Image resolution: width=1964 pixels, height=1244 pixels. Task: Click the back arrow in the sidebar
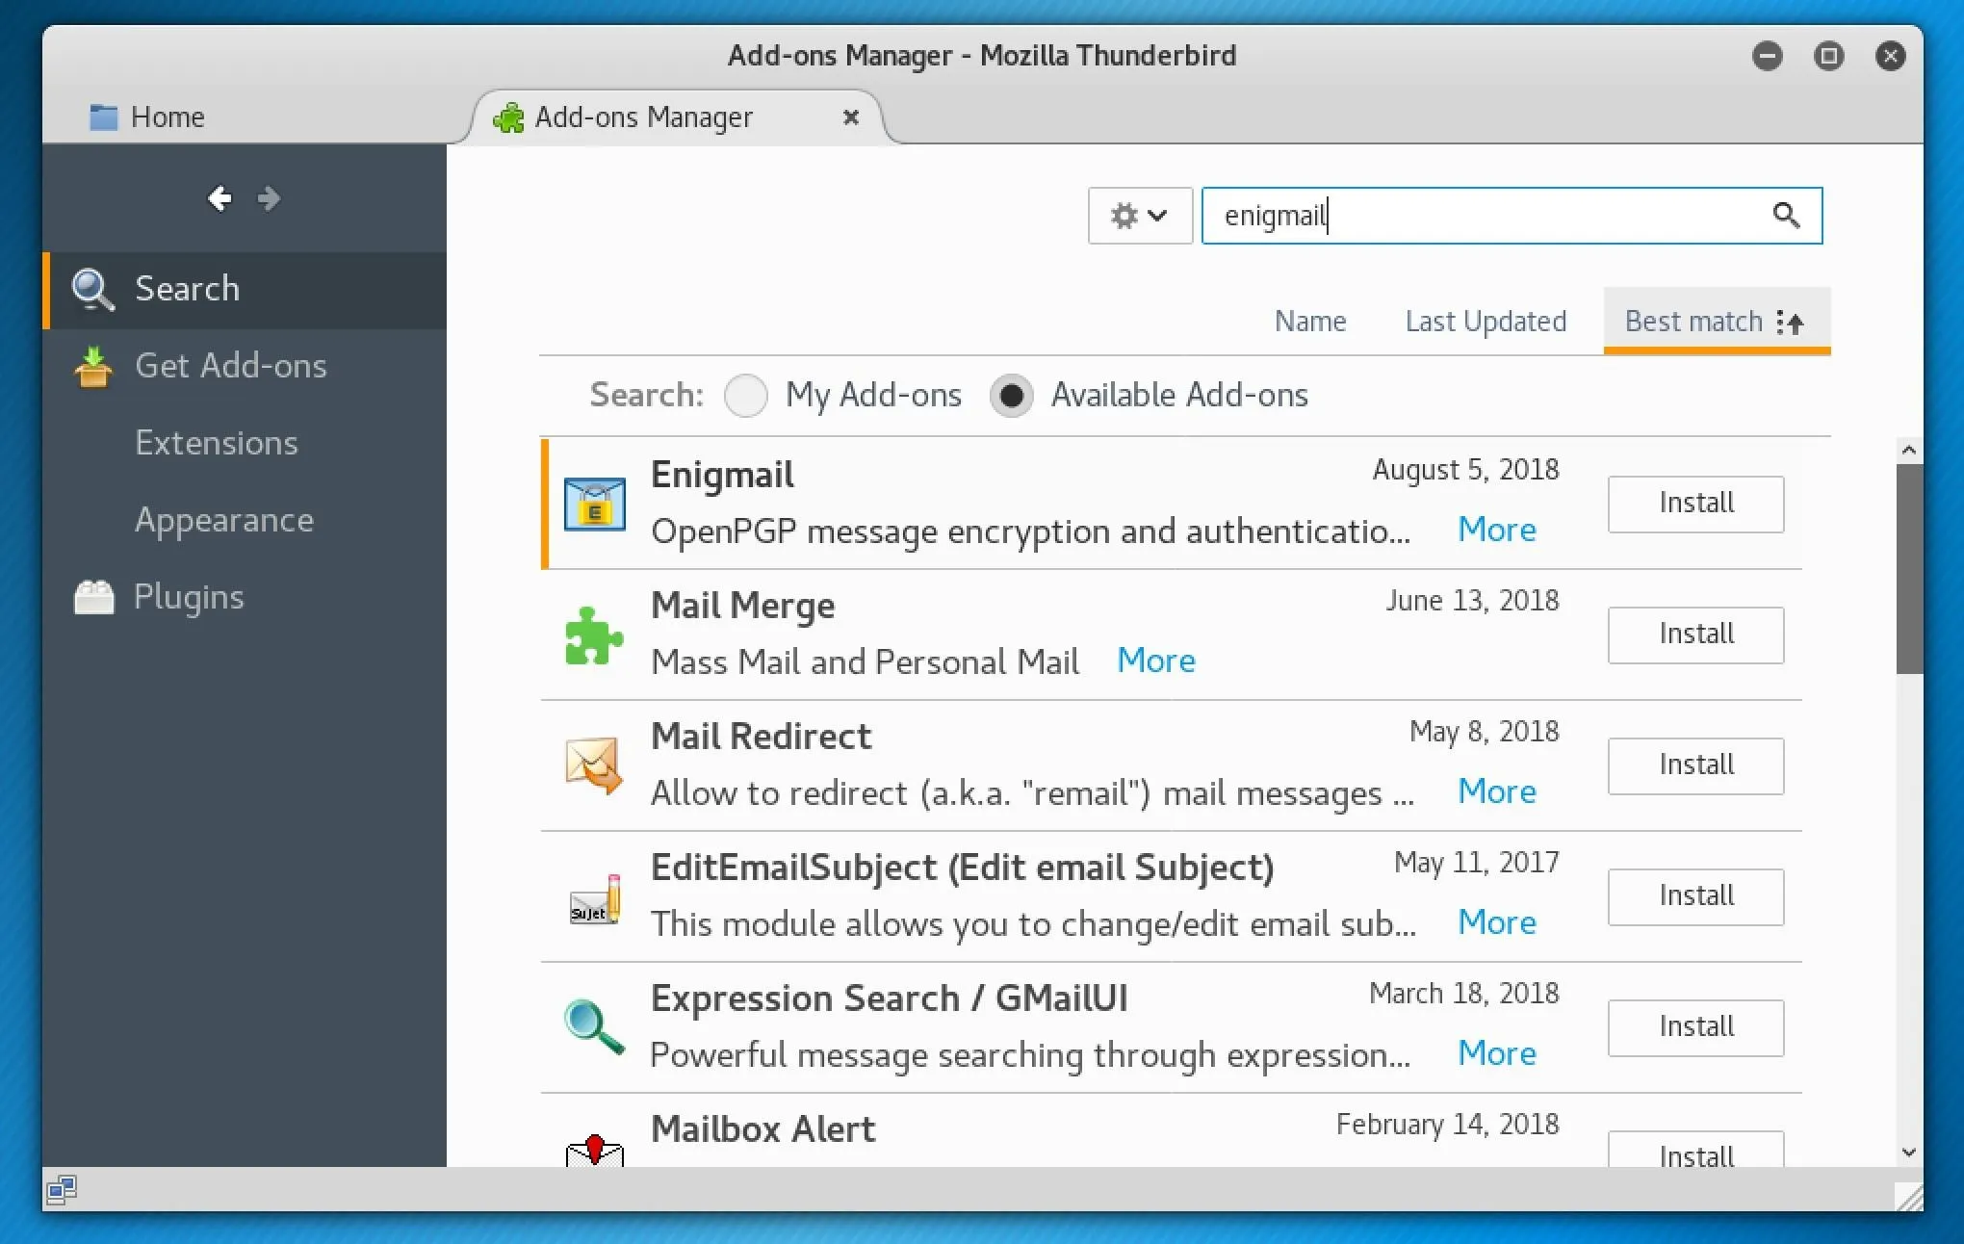[x=220, y=198]
